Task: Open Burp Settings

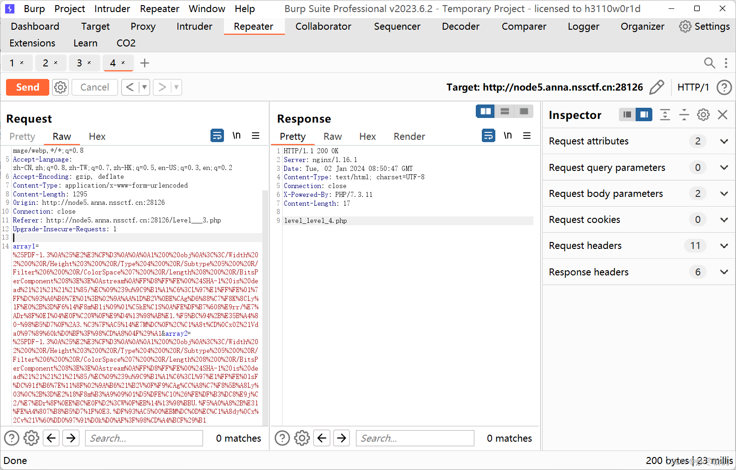Action: click(x=704, y=26)
